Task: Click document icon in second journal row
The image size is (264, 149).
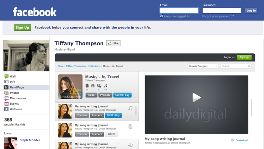Action: tap(130, 126)
